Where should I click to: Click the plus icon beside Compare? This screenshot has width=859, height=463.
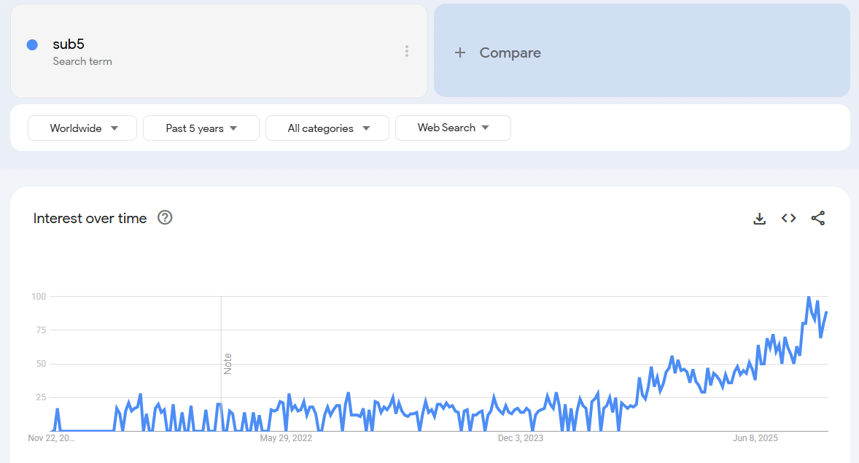click(x=460, y=52)
